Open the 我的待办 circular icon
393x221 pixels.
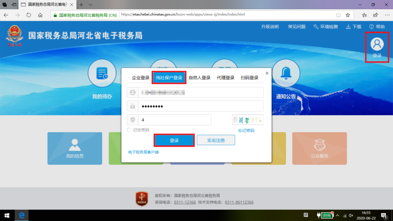click(102, 73)
